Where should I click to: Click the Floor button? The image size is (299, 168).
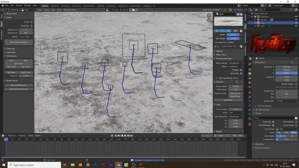click(11, 61)
